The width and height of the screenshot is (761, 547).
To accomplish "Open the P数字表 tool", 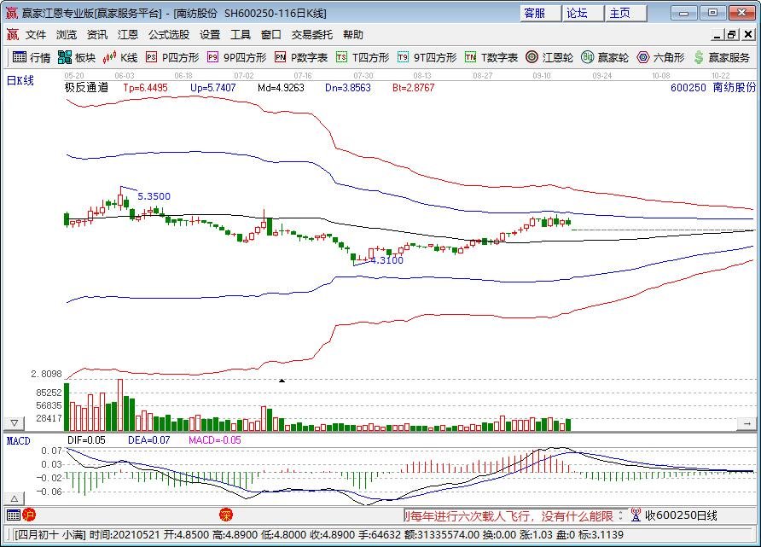I will 301,57.
